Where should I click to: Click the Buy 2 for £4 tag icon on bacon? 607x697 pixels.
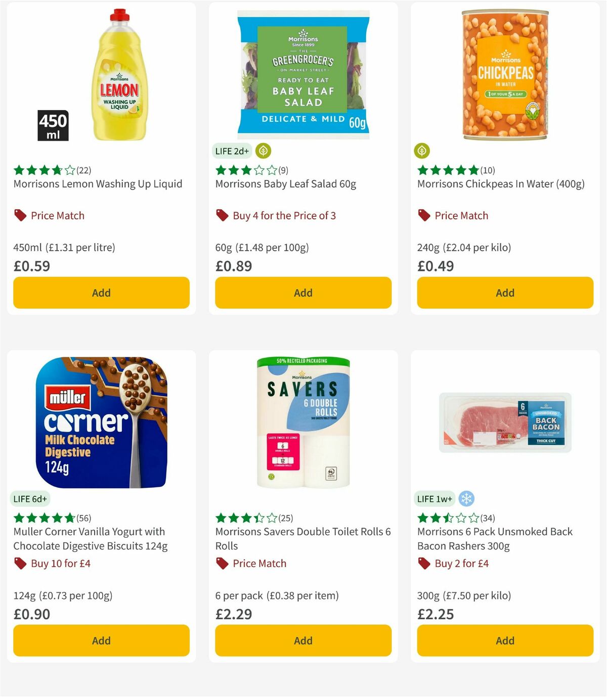(423, 563)
